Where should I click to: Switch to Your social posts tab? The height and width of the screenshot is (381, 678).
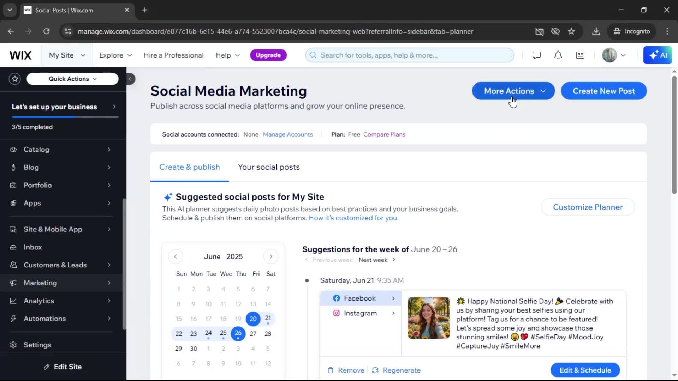click(x=269, y=167)
